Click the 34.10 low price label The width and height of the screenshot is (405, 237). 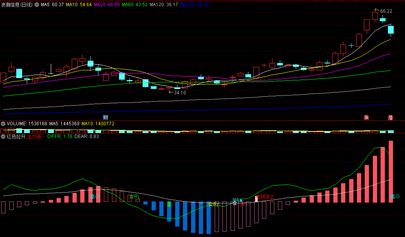(x=180, y=93)
